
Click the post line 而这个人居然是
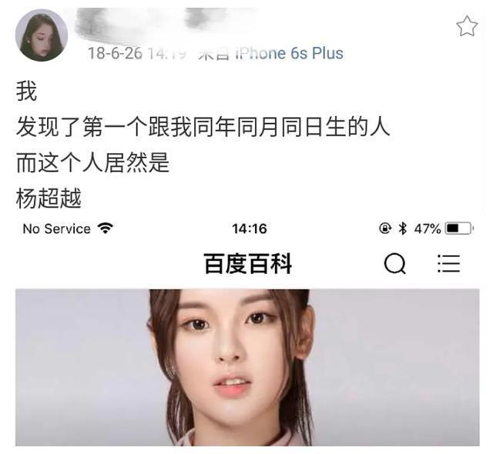pyautogui.click(x=92, y=162)
